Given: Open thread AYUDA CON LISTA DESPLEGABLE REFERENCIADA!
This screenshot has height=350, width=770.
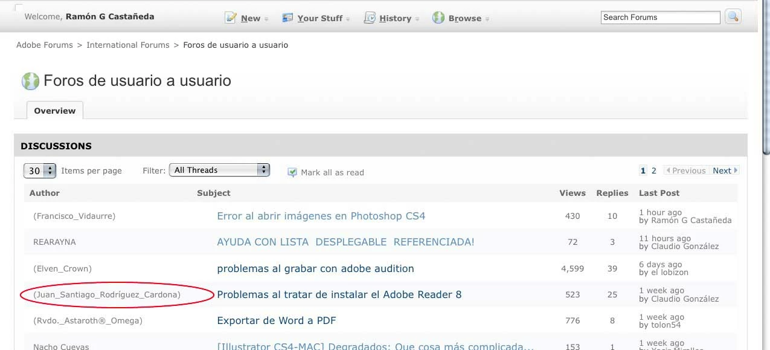Looking at the screenshot, I should 345,242.
